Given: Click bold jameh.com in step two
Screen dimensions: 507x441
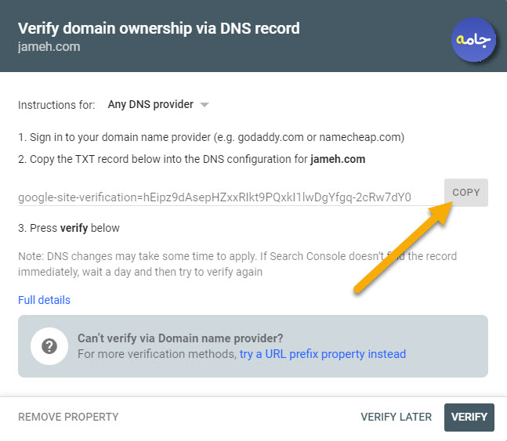Looking at the screenshot, I should pos(338,159).
